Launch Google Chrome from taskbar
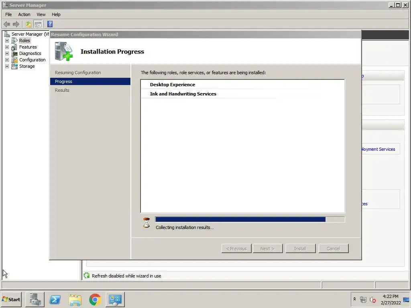This screenshot has height=308, width=411. (95, 299)
